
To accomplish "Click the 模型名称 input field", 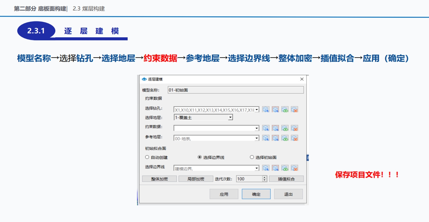I will click(236, 90).
